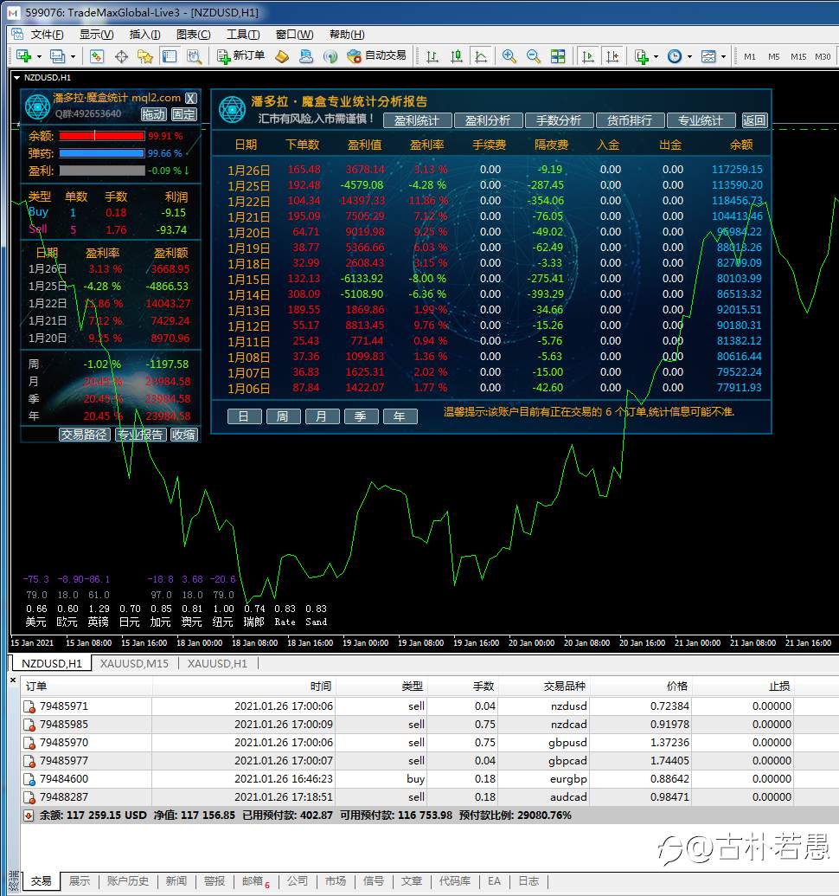Click the Profiles icon
Image resolution: width=839 pixels, height=896 pixels.
coord(57,56)
